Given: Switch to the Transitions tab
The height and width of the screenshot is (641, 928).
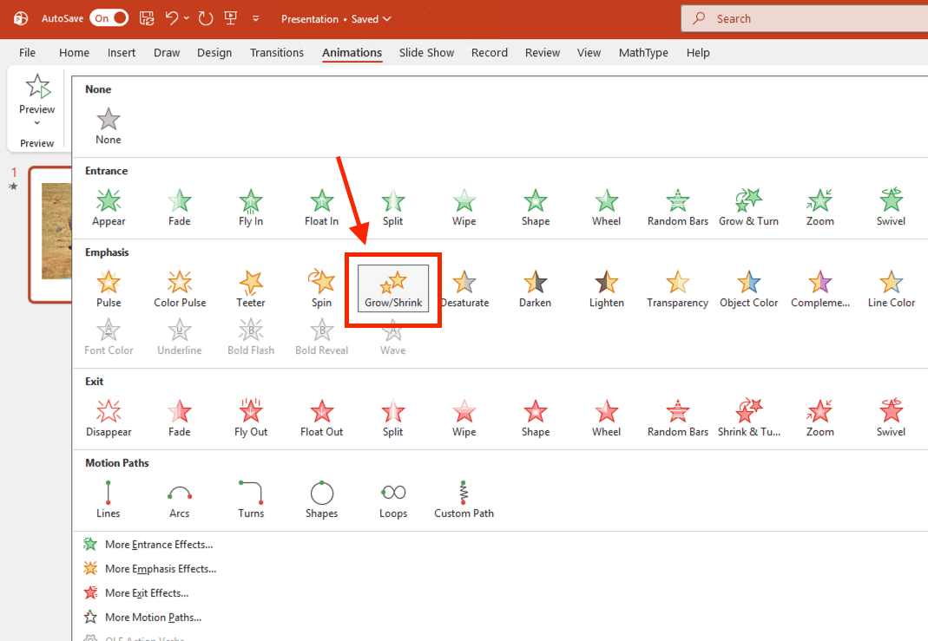Looking at the screenshot, I should click(277, 53).
